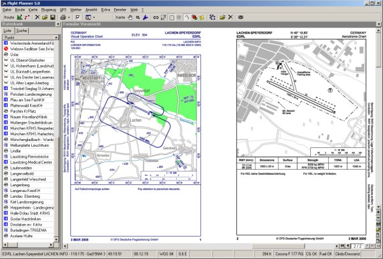Viewport: 383px width, 259px height.
Task: Click the sort arrow in the Punkt column header
Action: pyautogui.click(x=56, y=38)
